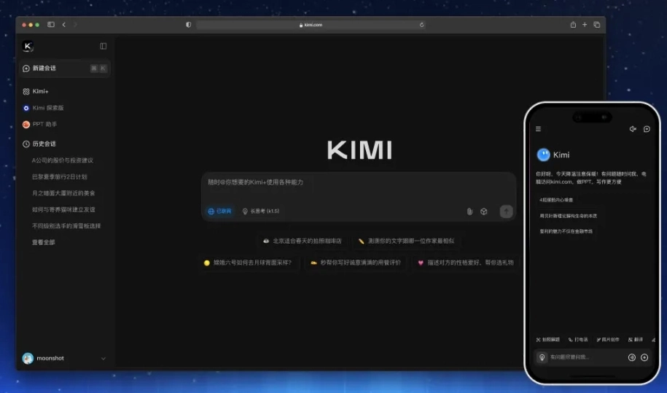Open history chat 如何与寄养猫咪建立友谊

click(x=63, y=209)
